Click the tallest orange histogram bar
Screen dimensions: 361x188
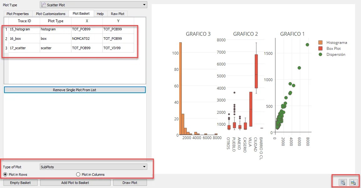point(180,89)
